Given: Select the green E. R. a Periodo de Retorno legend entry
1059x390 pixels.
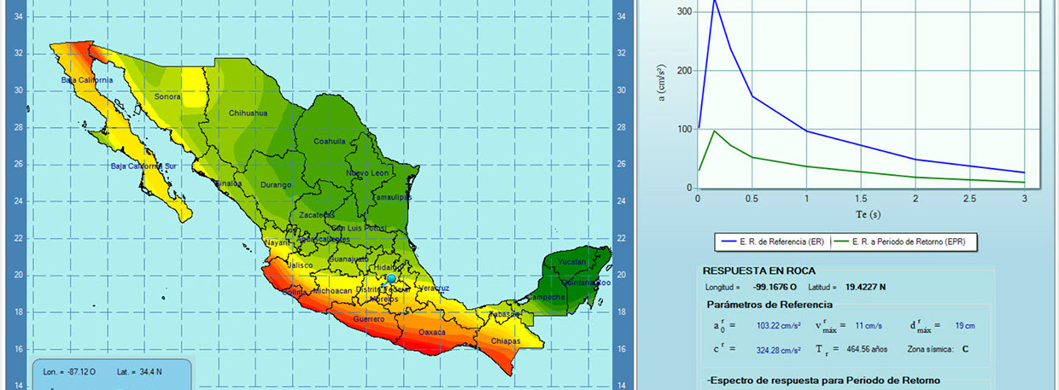Looking at the screenshot, I should click(907, 243).
